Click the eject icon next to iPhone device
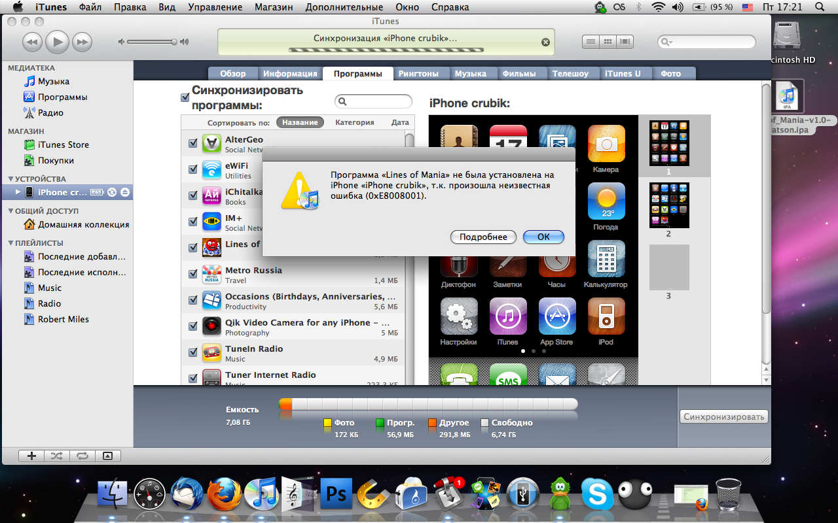The image size is (838, 523). click(x=125, y=192)
